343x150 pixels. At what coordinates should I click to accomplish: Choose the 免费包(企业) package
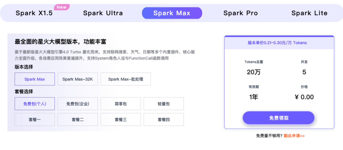(x=78, y=104)
